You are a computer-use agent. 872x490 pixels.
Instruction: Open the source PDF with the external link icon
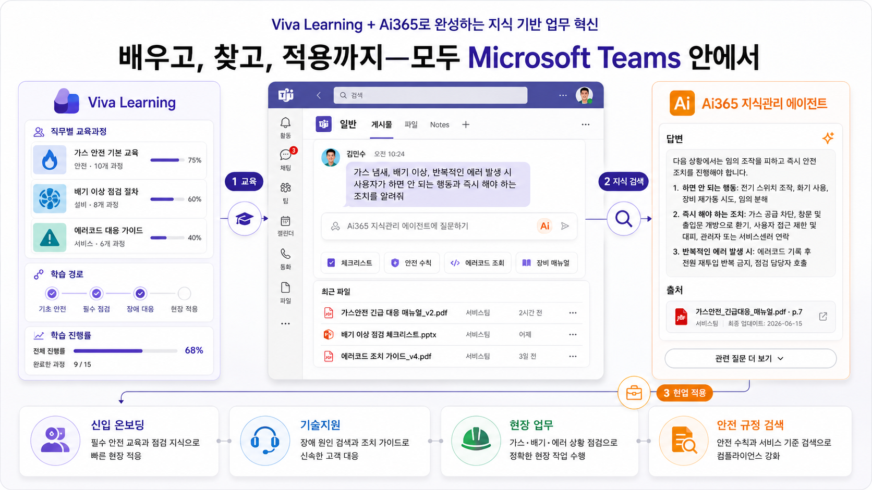point(823,317)
